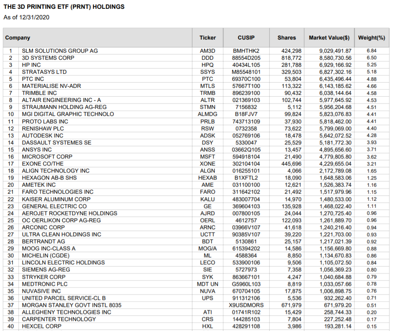Select the XONE ticker cell
The height and width of the screenshot is (331, 397).
(x=208, y=164)
